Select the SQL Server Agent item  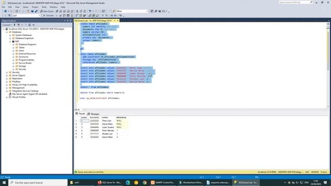[29, 94]
